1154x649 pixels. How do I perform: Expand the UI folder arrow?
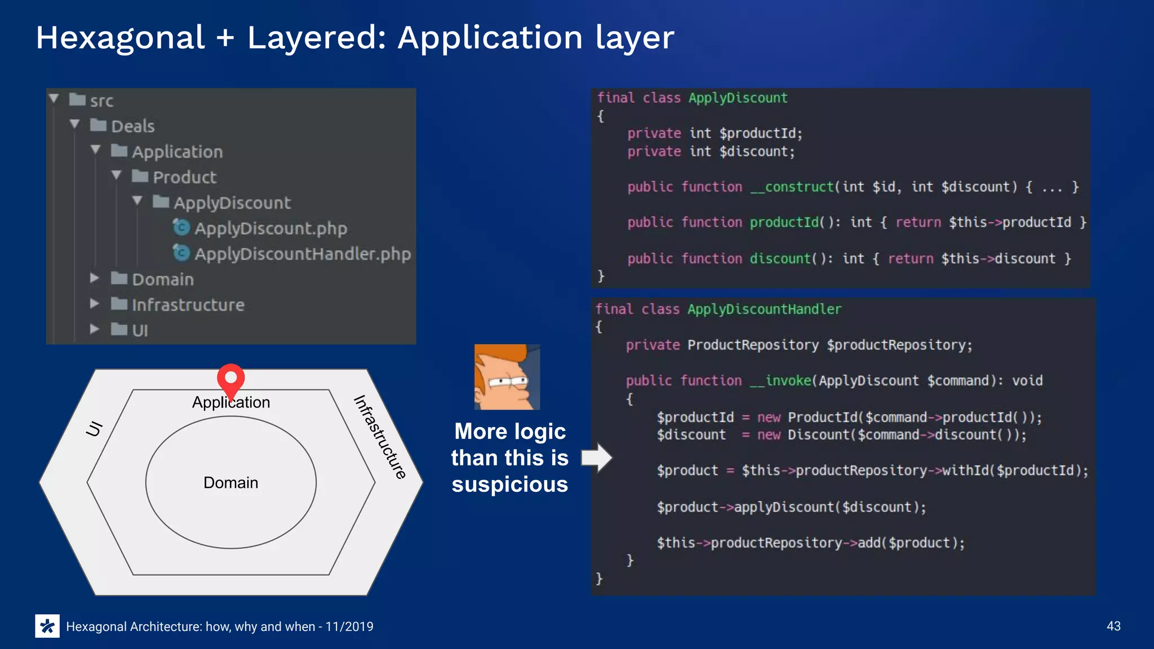click(95, 329)
